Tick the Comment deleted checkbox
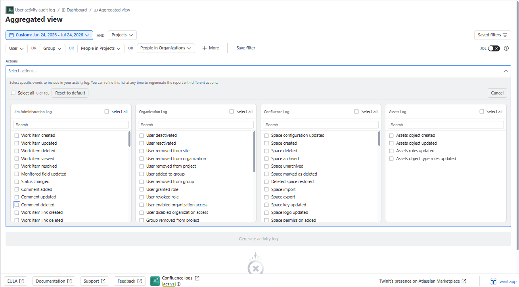This screenshot has height=287, width=519. point(17,205)
